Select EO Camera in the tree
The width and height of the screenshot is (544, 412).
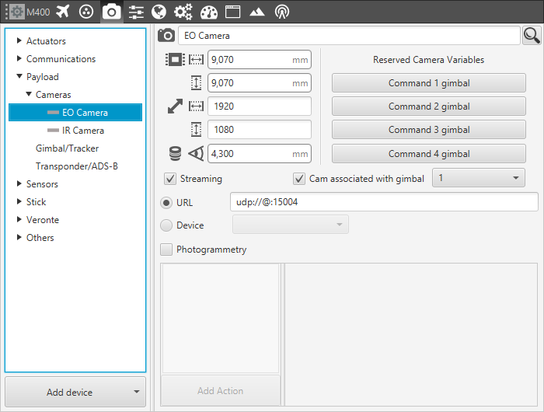click(75, 113)
